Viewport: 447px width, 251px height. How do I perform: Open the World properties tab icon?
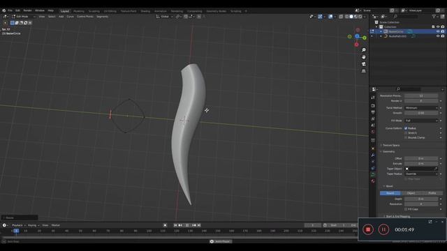point(373,132)
